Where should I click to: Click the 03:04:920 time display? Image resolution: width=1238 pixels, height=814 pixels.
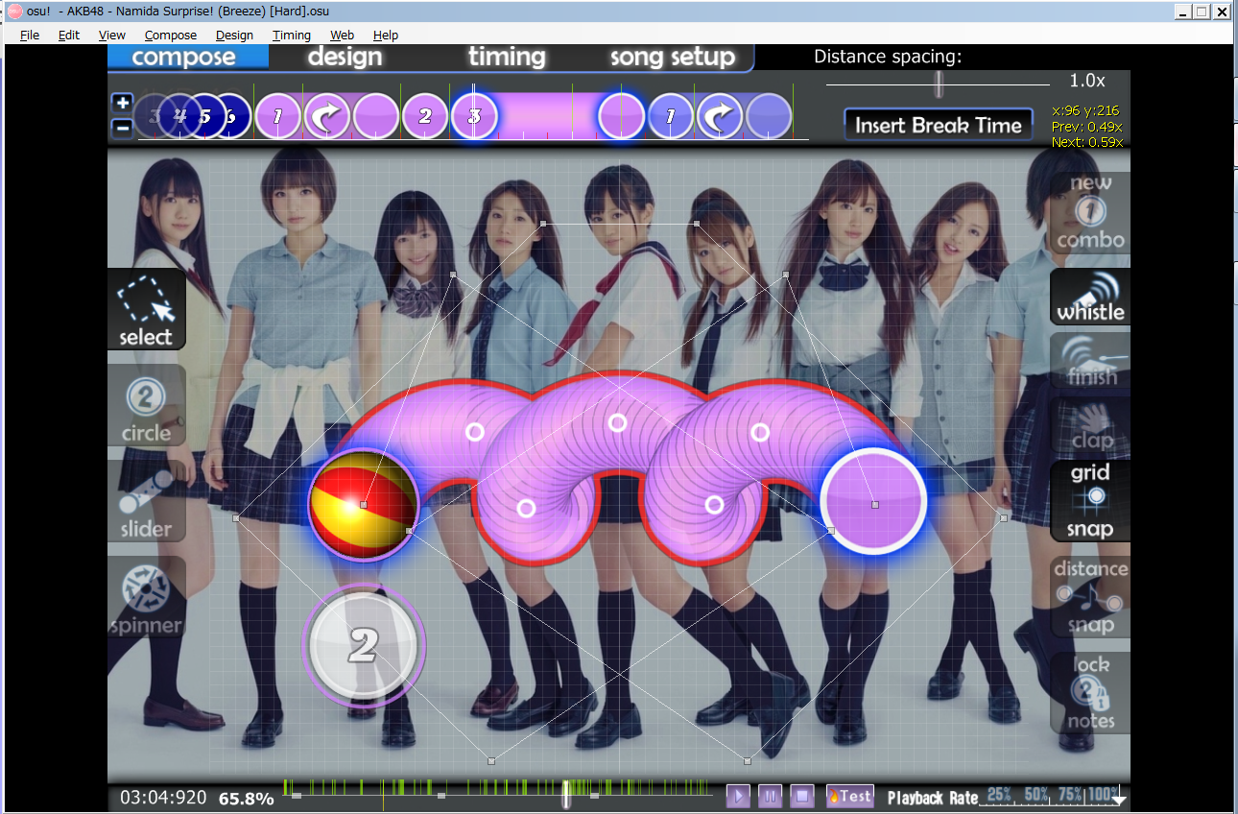(163, 798)
